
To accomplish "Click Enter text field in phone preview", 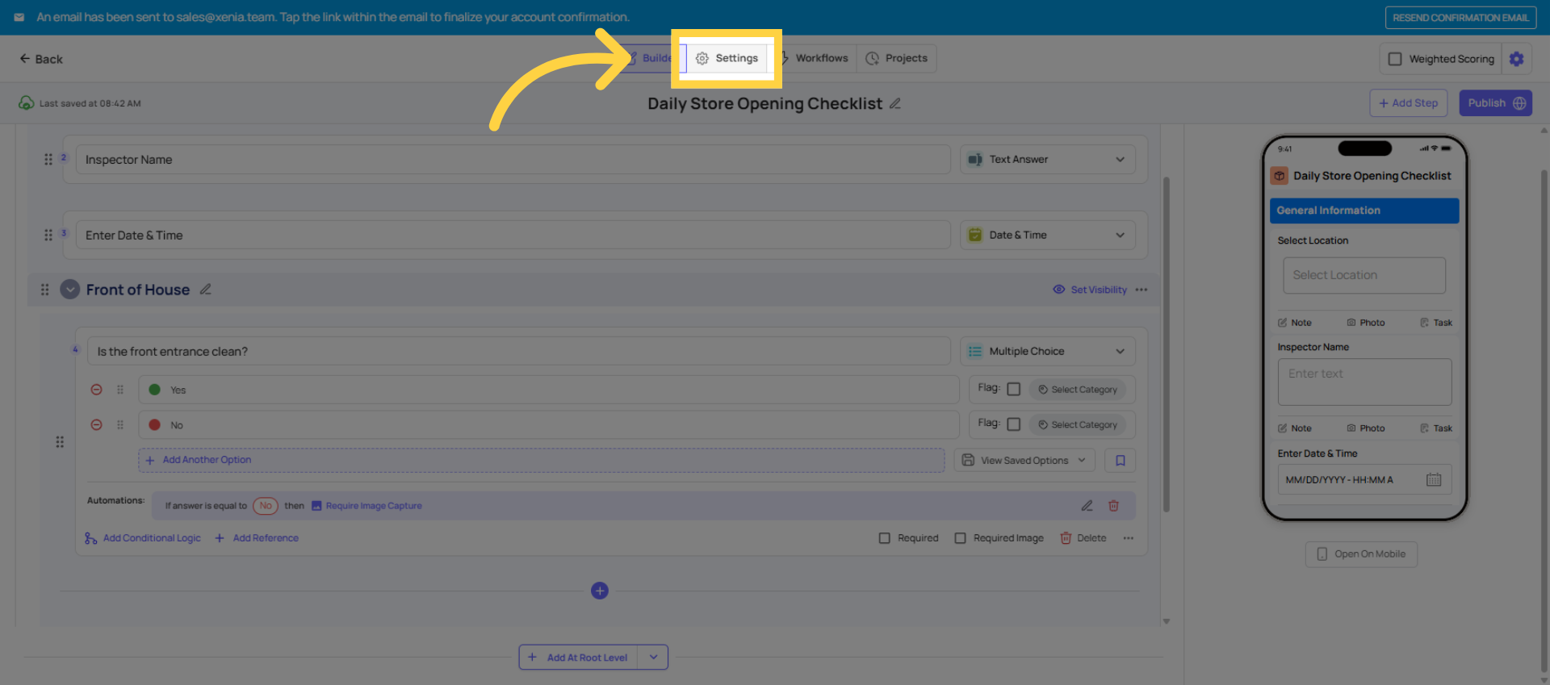I will [1364, 382].
